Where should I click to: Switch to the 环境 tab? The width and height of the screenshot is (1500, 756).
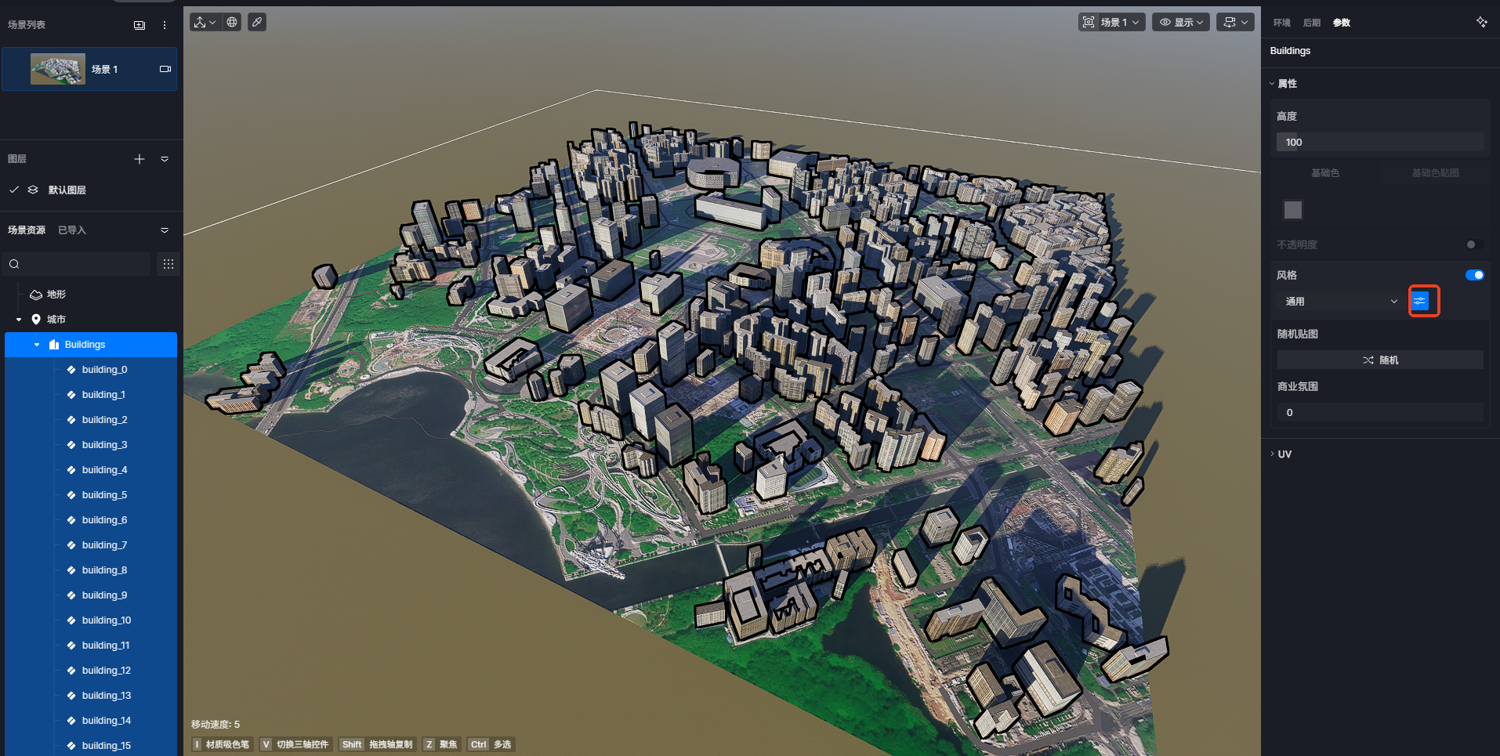point(1281,23)
